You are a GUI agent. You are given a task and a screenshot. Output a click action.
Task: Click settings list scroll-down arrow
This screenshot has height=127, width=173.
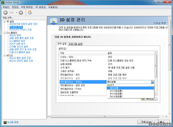[156, 94]
